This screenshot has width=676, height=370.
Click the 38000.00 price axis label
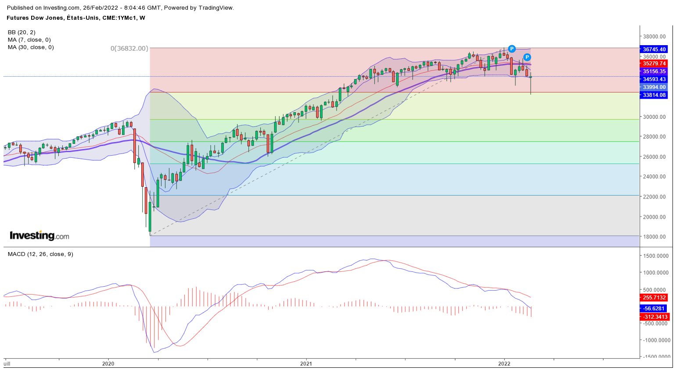[654, 37]
